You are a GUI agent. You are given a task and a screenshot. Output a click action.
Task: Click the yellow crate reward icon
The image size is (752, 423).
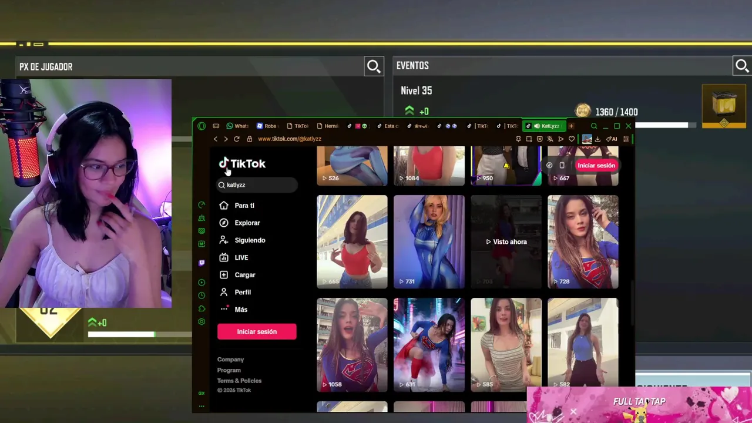coord(724,106)
